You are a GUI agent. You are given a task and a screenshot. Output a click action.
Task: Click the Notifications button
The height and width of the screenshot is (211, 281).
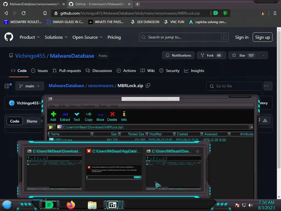click(x=178, y=55)
